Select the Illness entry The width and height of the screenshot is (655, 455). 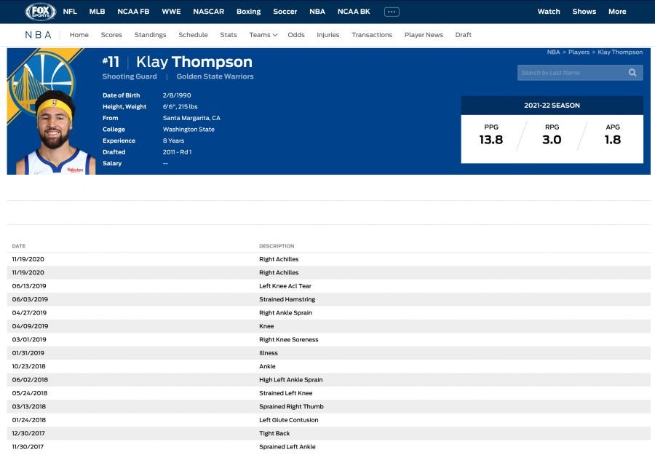(x=268, y=353)
